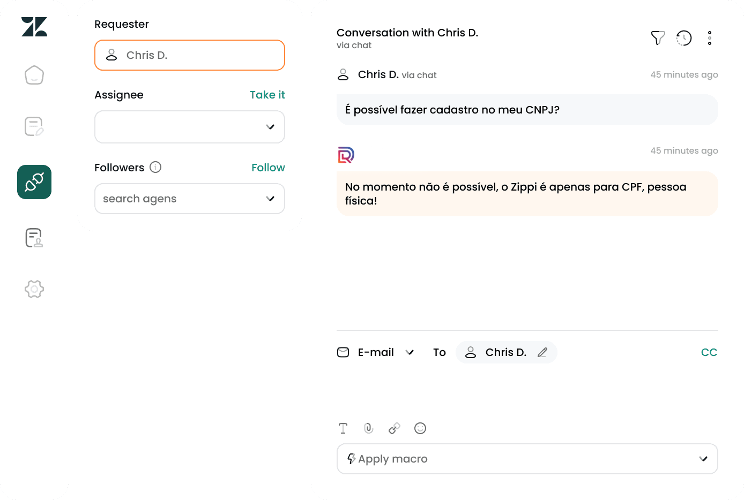The width and height of the screenshot is (744, 500).
Task: Open the Apply macro dropdown
Action: click(x=527, y=459)
